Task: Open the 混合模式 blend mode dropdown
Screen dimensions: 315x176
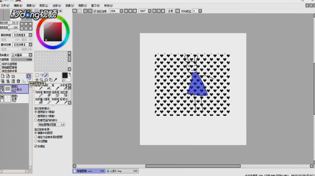Action: (x=30, y=55)
